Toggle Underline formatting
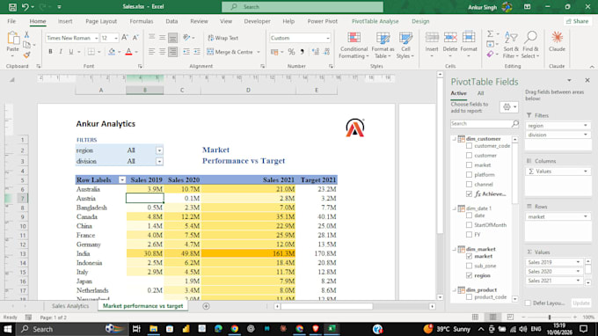Viewport: 598px width, 336px height. [71, 52]
